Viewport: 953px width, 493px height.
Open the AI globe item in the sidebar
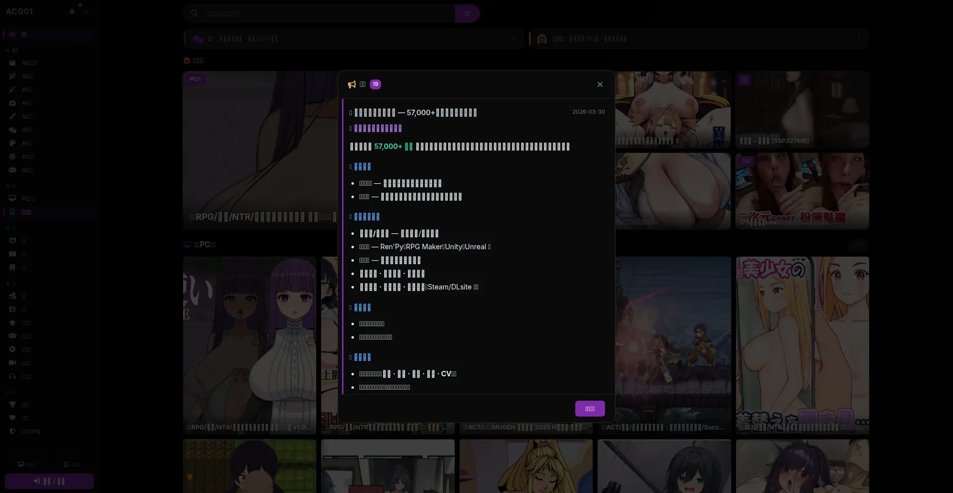[49, 157]
